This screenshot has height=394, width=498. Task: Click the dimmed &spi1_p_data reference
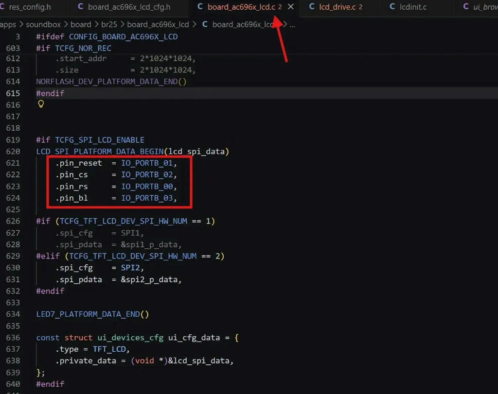tap(149, 244)
